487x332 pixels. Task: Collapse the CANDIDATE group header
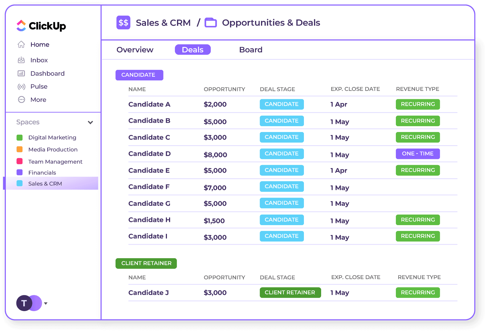click(139, 75)
